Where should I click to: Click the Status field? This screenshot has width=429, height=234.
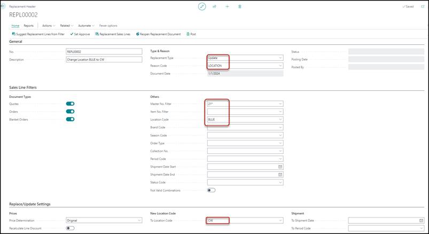click(386, 51)
